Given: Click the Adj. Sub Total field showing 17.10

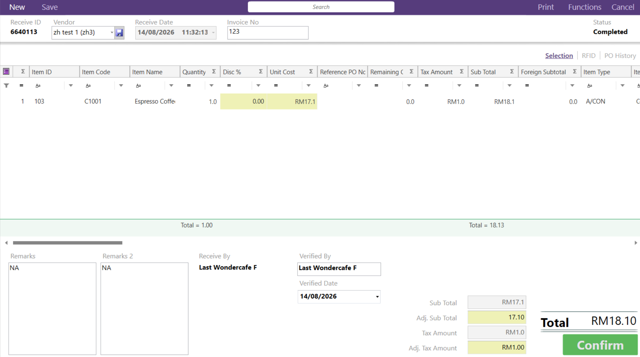Looking at the screenshot, I should point(497,317).
